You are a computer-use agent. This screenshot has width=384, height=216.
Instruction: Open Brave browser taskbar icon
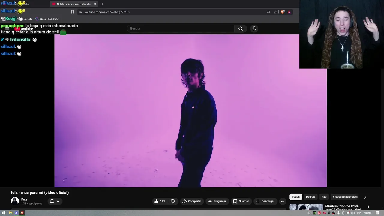(x=22, y=213)
